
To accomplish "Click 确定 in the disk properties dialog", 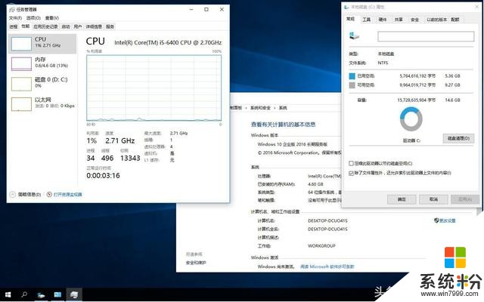I will 402,199.
